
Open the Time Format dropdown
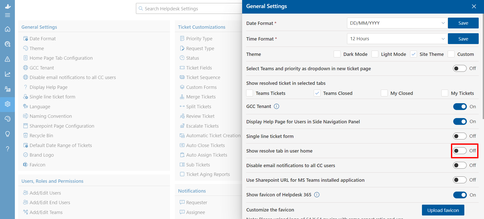coord(397,39)
